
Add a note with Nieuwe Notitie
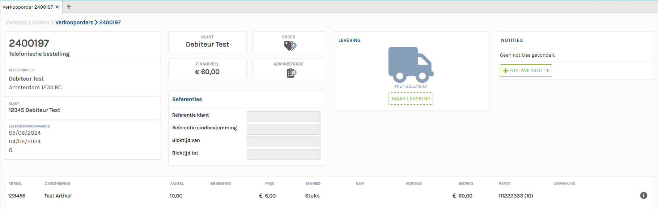526,70
